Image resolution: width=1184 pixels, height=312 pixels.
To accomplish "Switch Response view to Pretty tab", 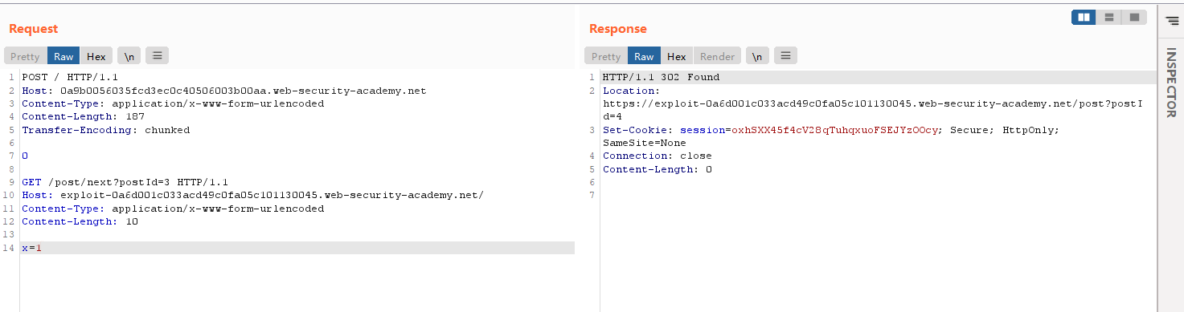I will pyautogui.click(x=606, y=56).
